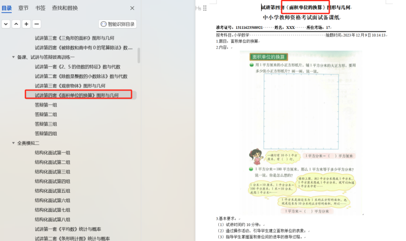Click the plus icon to promote heading level
The image size is (406, 241).
27,24
